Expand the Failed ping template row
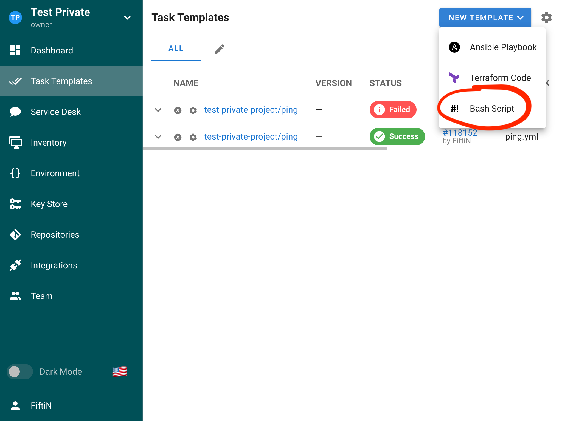The height and width of the screenshot is (421, 562). (x=158, y=110)
